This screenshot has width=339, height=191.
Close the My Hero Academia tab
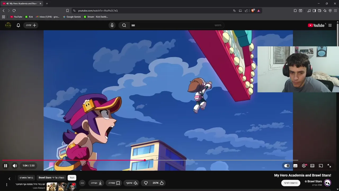[40, 3]
